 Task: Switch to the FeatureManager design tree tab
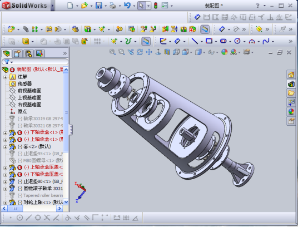click(7, 53)
